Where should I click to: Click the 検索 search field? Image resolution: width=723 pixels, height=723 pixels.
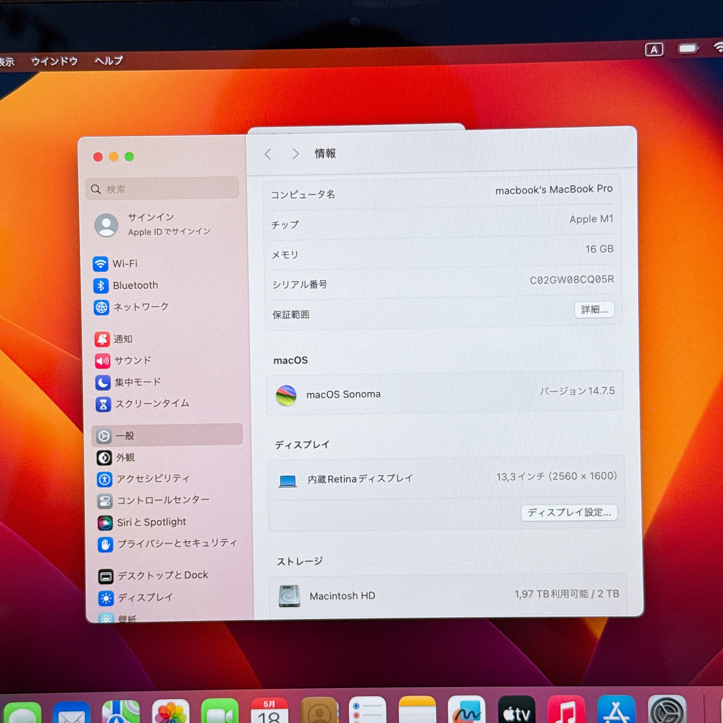(163, 189)
